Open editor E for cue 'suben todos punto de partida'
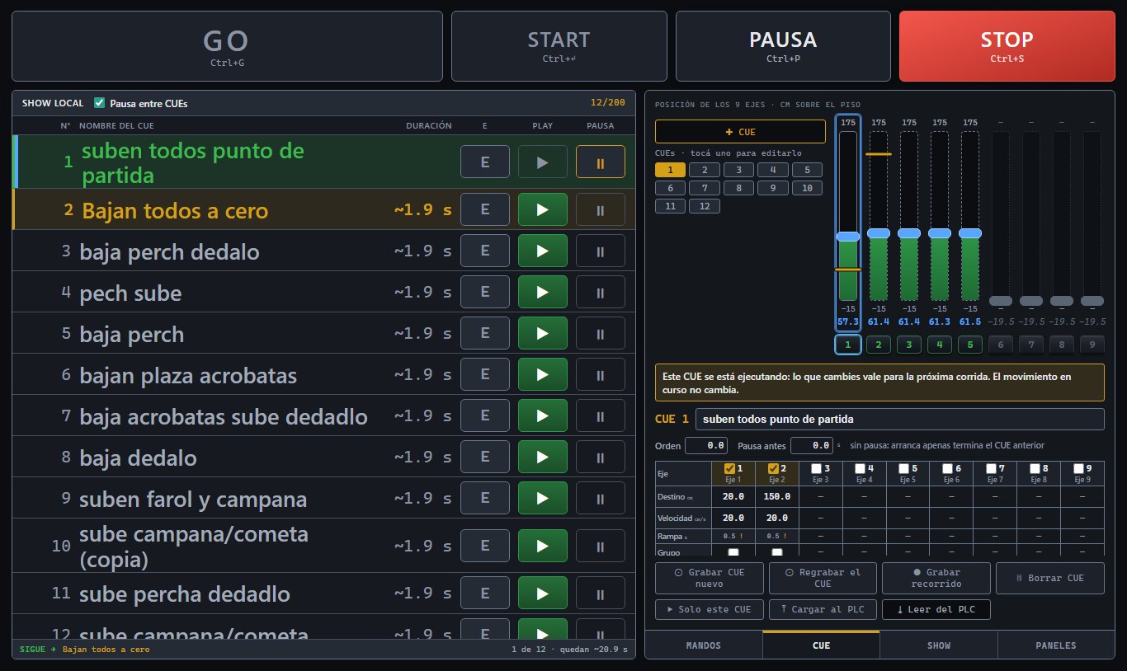This screenshot has width=1127, height=671. (x=484, y=162)
